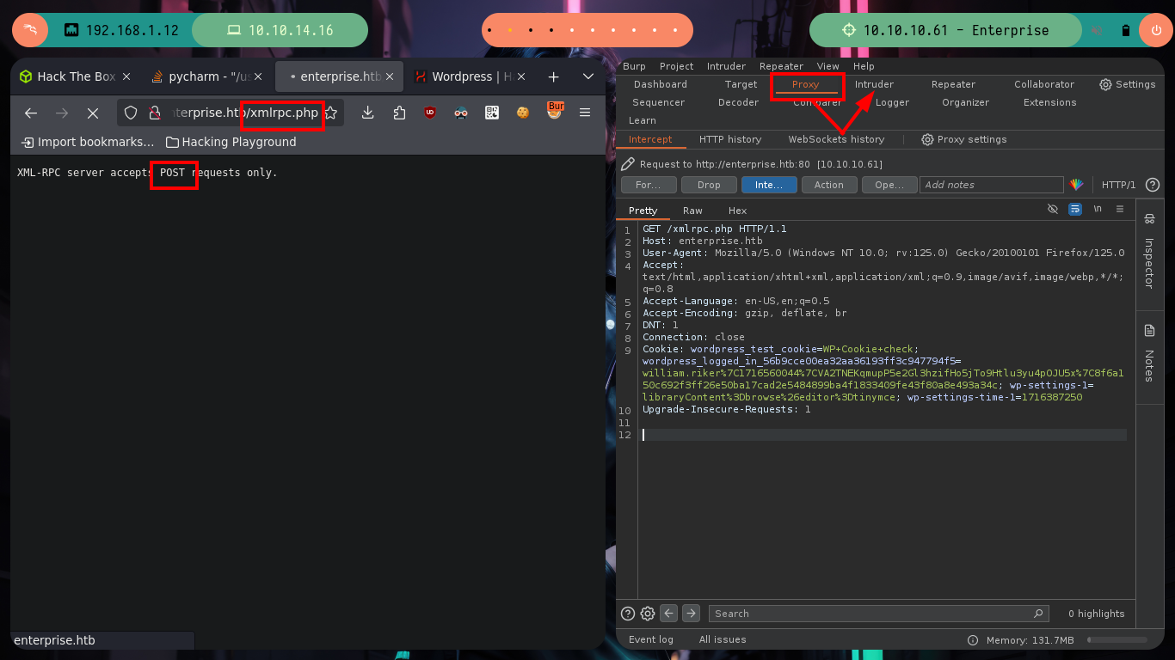The height and width of the screenshot is (660, 1175).
Task: Open the Project menu in Burp
Action: (676, 66)
